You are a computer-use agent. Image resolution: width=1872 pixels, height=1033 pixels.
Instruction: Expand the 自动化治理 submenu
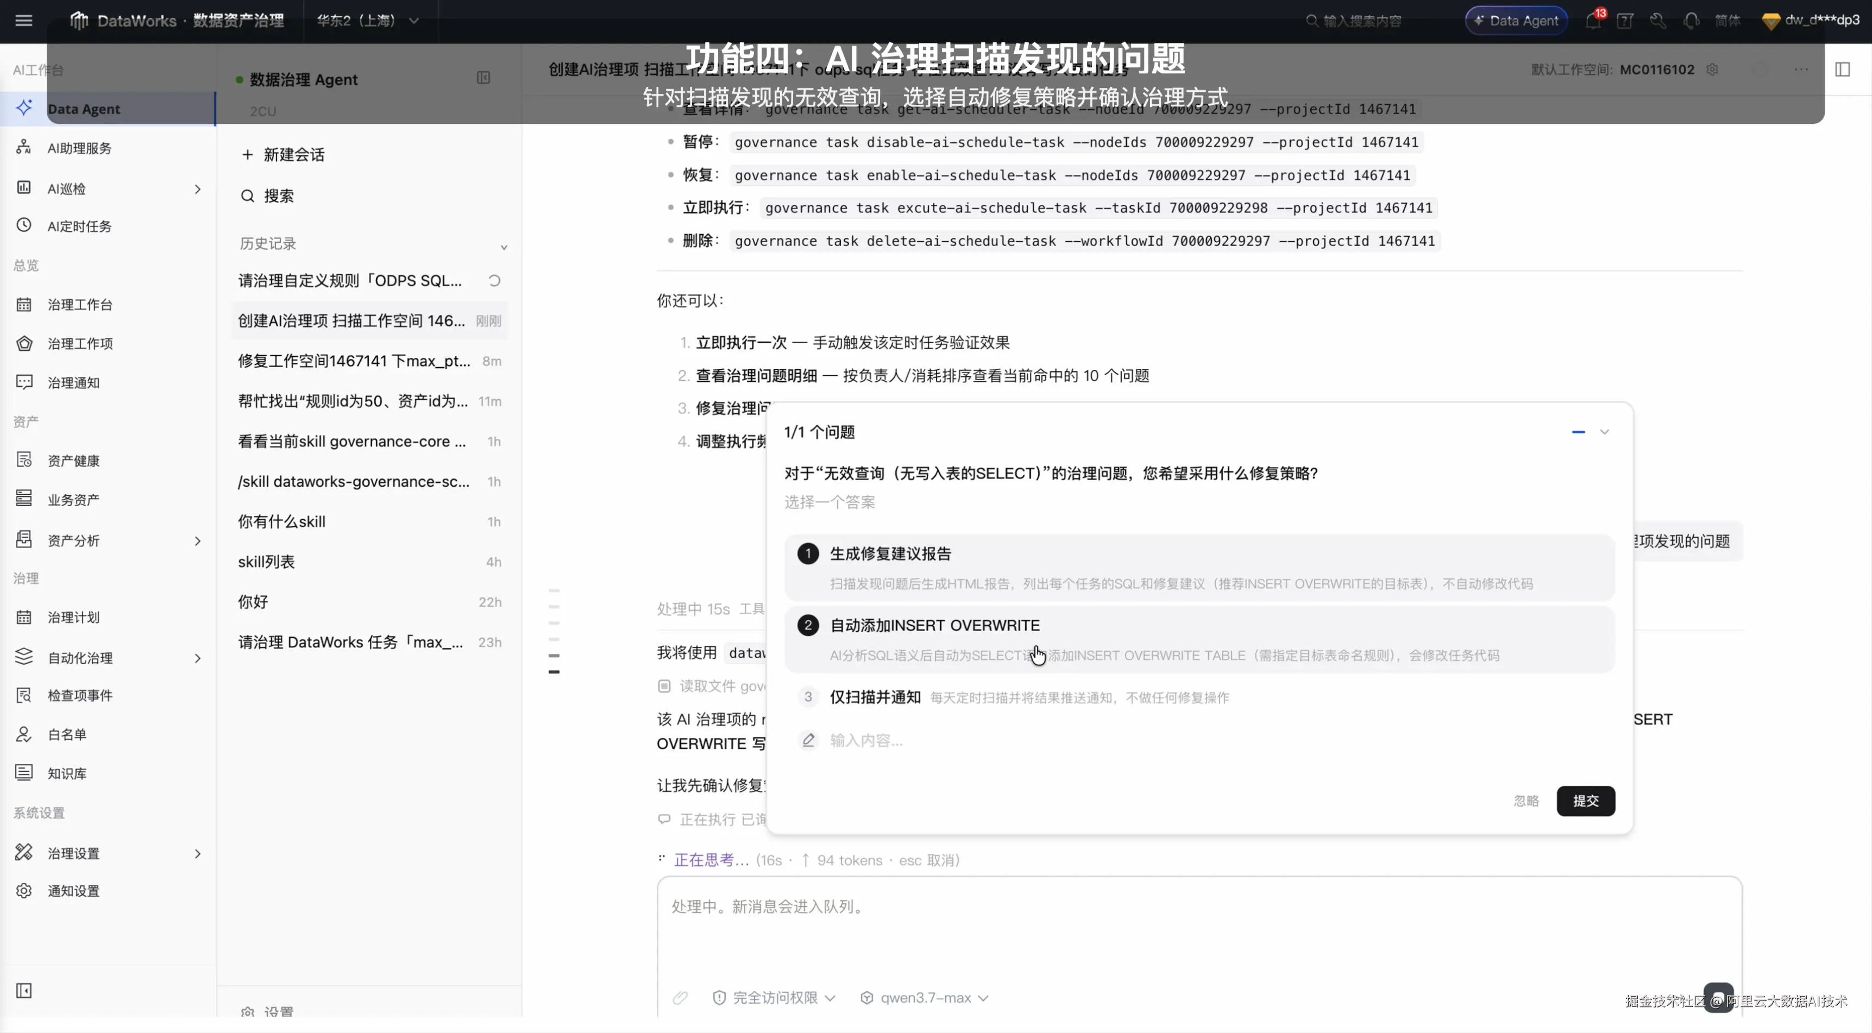[198, 658]
